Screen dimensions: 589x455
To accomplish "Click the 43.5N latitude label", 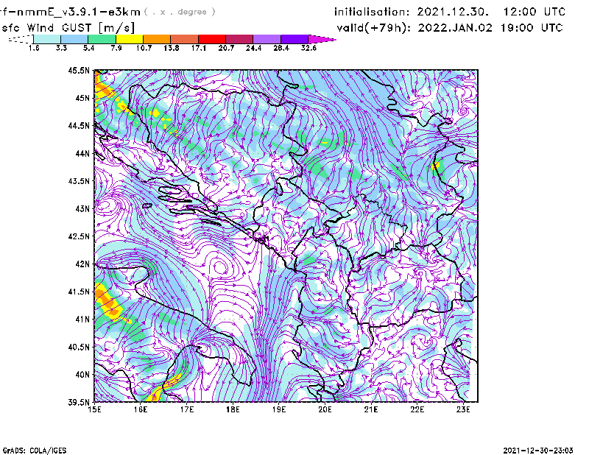I will click(79, 181).
